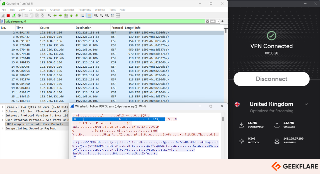Image resolution: width=321 pixels, height=174 pixels.
Task: Expand the United Kingdom server selector
Action: click(x=307, y=104)
